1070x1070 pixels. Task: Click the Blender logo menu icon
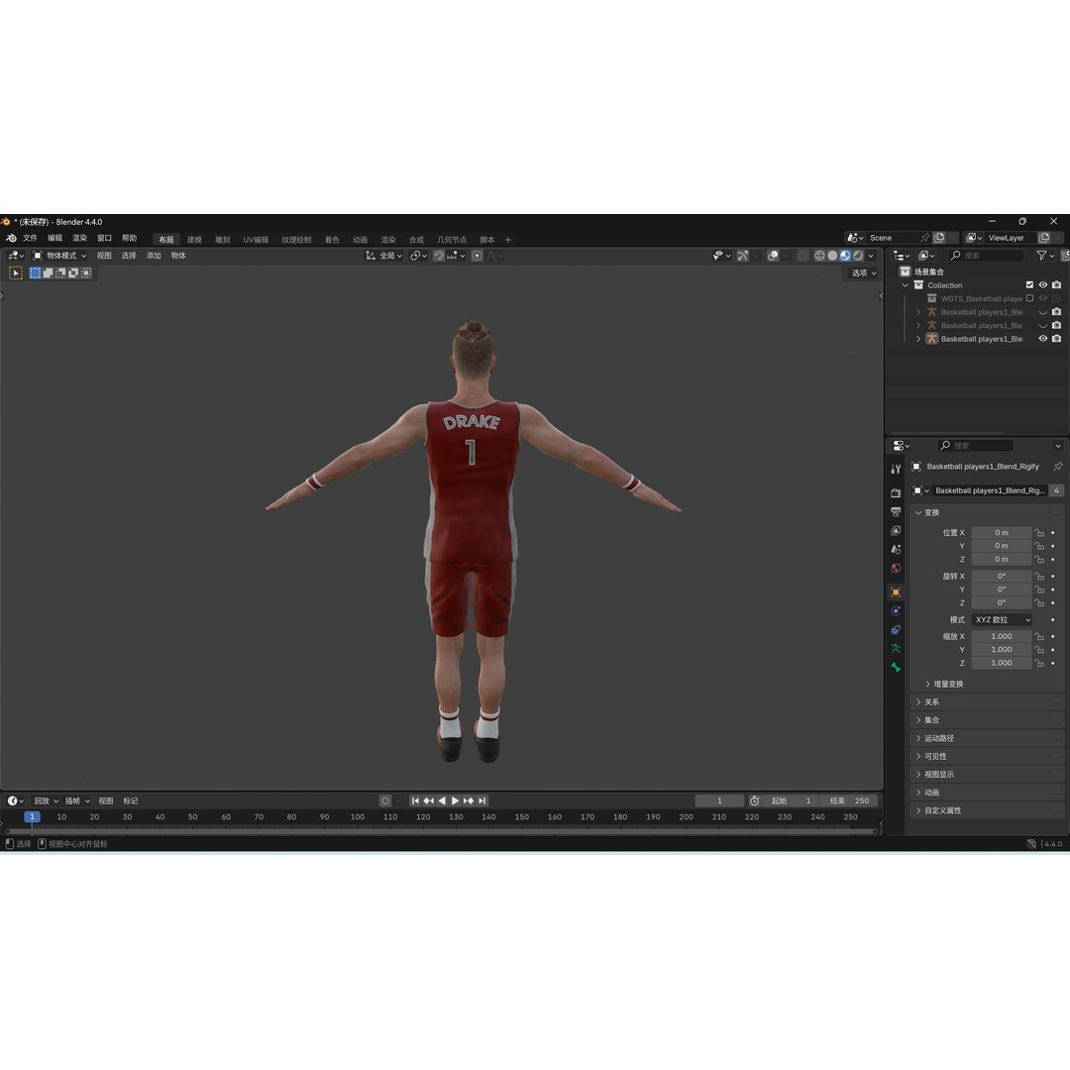(11, 238)
